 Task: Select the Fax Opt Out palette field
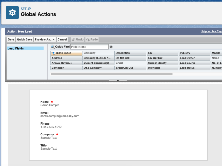162,58
